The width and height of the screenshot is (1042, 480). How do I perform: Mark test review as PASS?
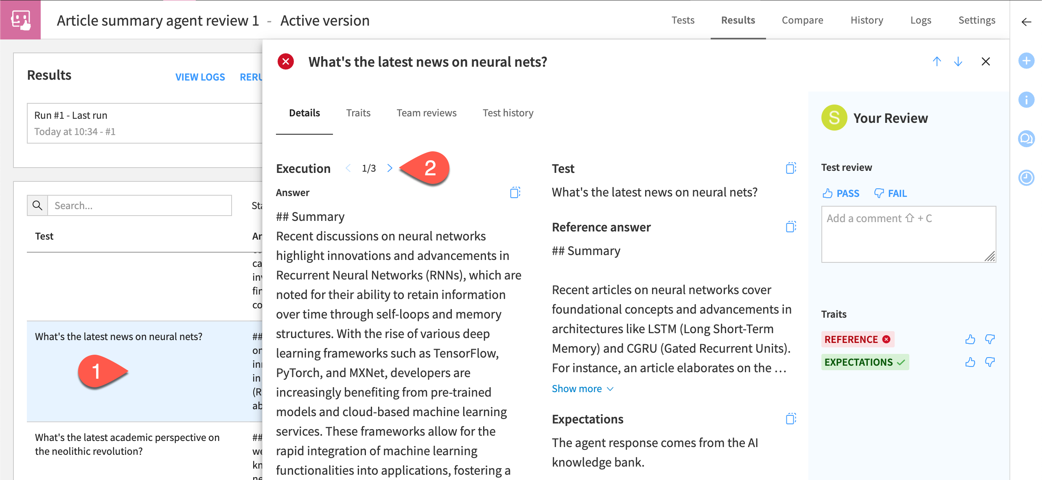(841, 193)
